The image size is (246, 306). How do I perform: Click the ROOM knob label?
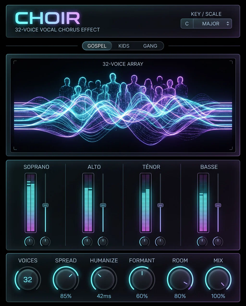180,260
